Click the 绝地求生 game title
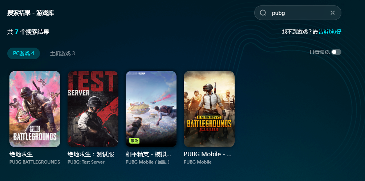 point(21,154)
